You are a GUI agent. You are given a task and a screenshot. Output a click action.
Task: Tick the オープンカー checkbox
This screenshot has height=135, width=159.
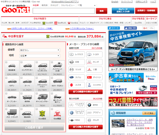[6, 93]
